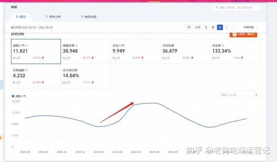Click the magnifier icon in top search box
277x162 pixels.
(217, 7)
